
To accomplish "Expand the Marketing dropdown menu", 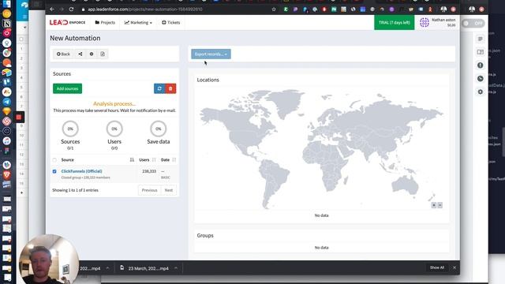I will tap(138, 23).
